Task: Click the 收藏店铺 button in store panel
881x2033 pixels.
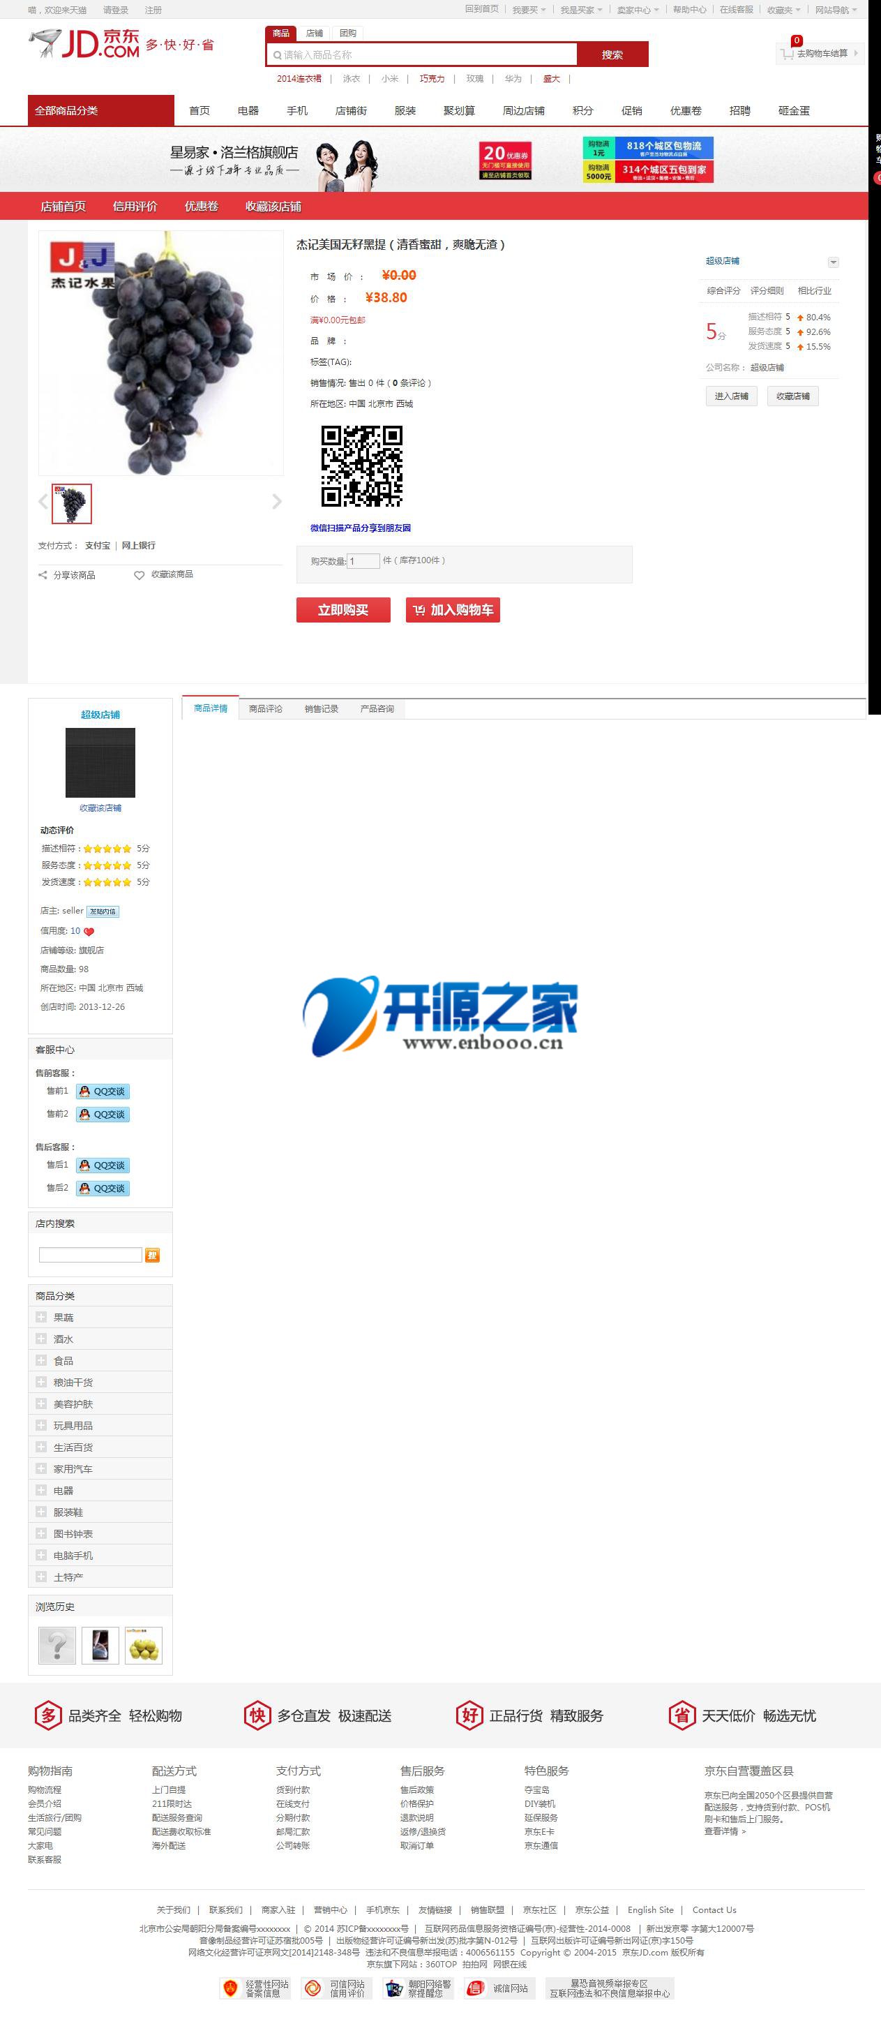Action: click(x=792, y=396)
